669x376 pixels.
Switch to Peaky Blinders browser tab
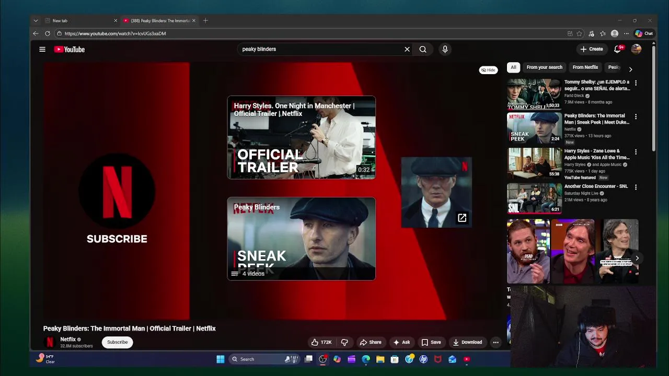159,20
